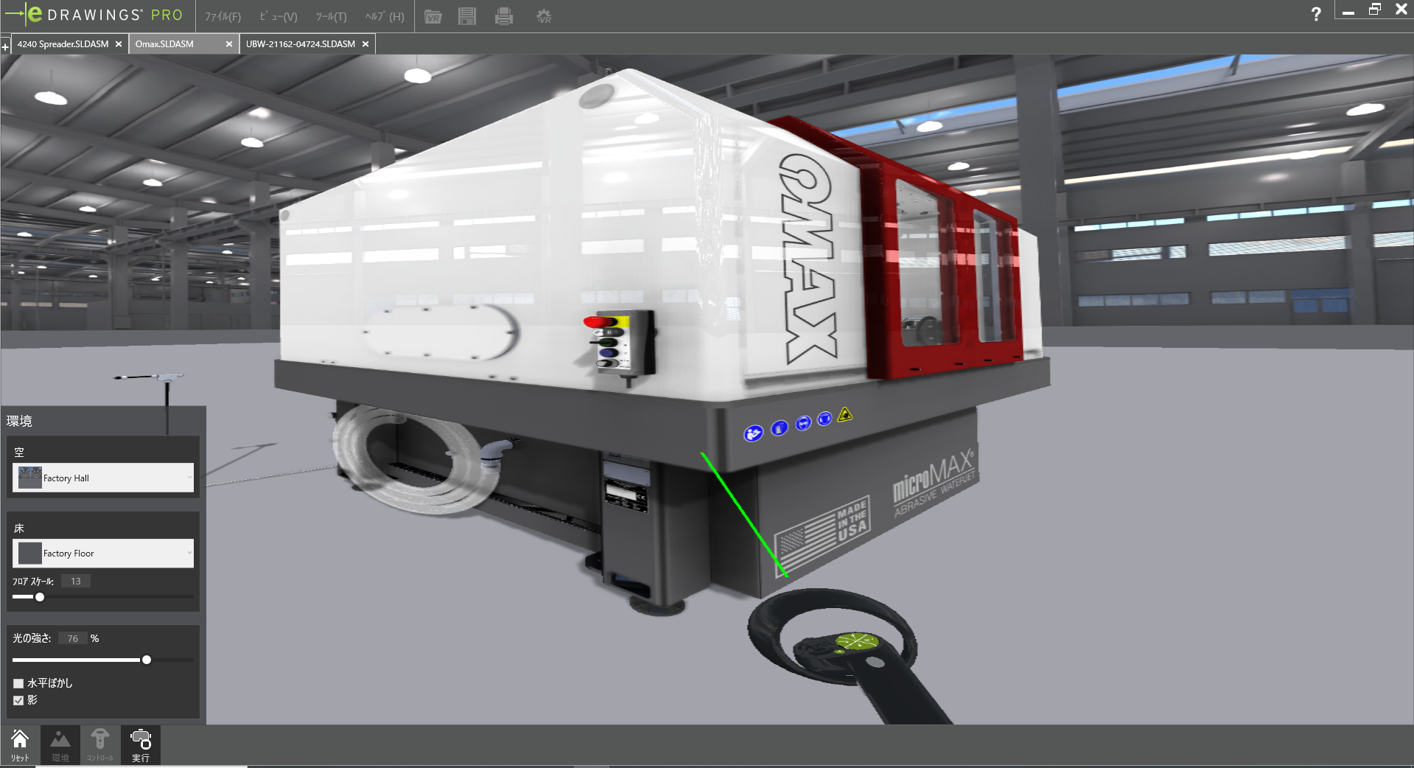This screenshot has width=1414, height=768.
Task: Click the リセット home button
Action: [x=20, y=745]
